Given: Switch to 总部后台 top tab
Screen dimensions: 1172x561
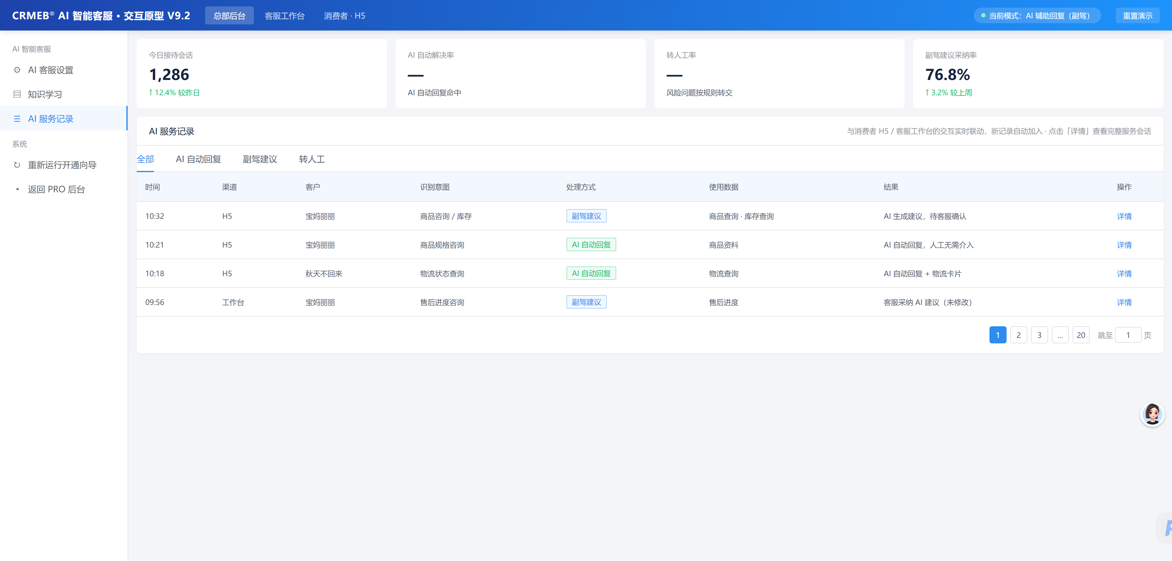Looking at the screenshot, I should tap(229, 16).
